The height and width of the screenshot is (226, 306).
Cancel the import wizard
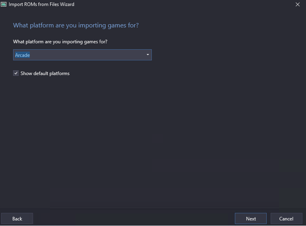(x=286, y=218)
